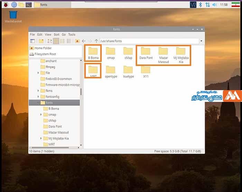The image size is (242, 192).
Task: Collapse the fonts tree node
Action: [38, 103]
